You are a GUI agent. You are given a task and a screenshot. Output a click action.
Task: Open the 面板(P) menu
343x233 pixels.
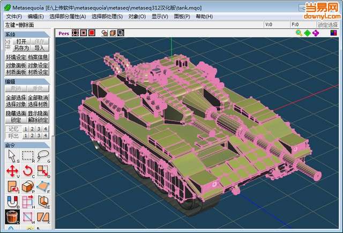tap(182, 17)
